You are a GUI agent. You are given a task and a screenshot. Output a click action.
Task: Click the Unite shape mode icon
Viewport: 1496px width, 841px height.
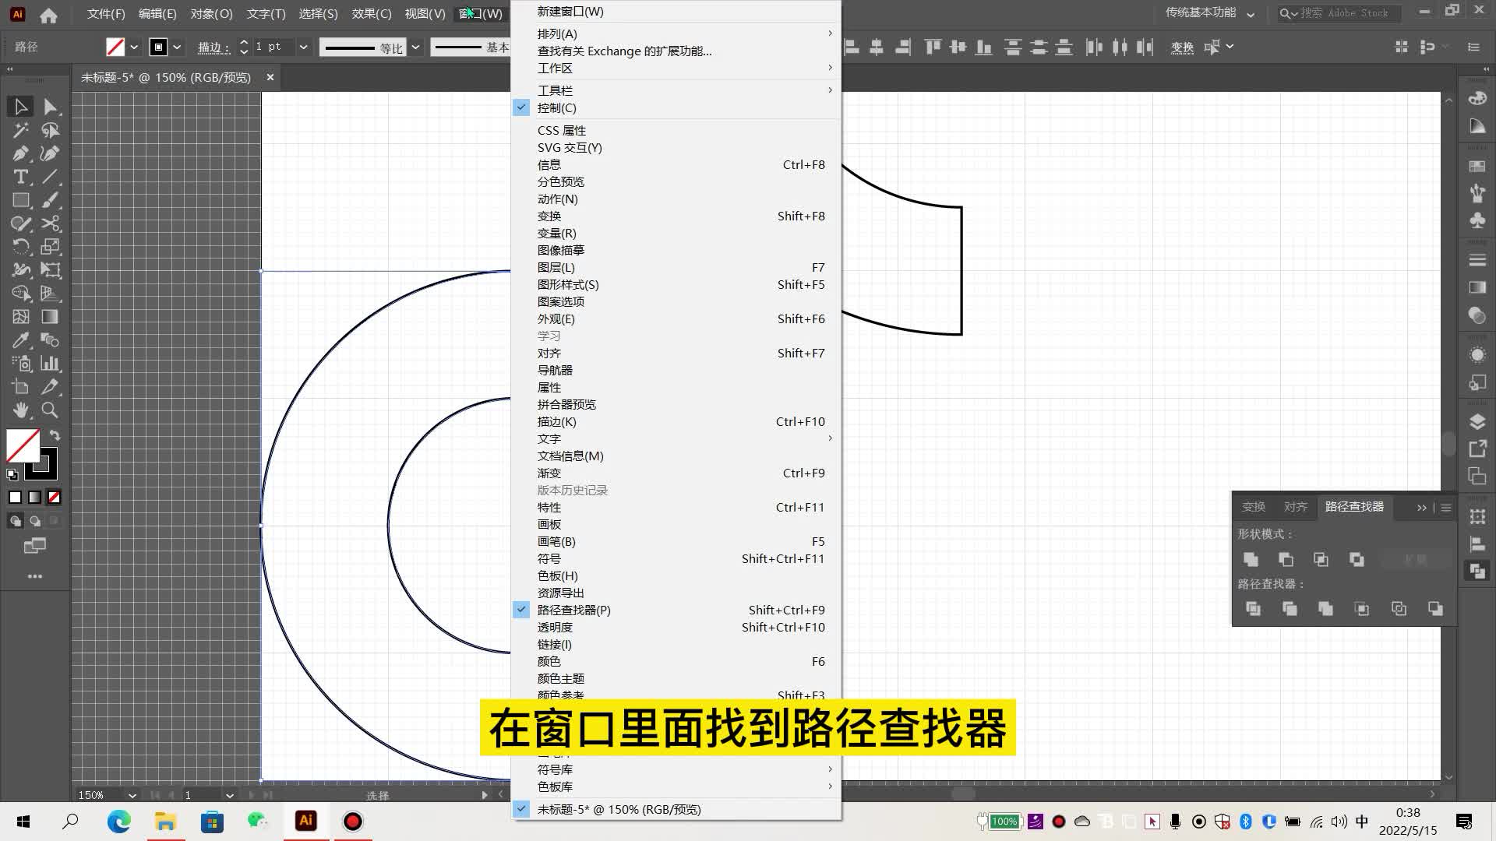[x=1251, y=559]
